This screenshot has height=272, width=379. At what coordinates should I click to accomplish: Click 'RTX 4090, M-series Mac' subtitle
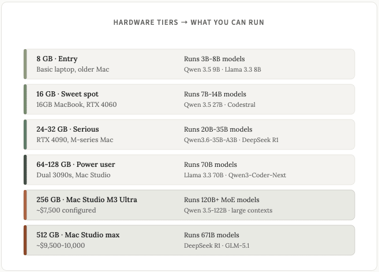point(75,140)
